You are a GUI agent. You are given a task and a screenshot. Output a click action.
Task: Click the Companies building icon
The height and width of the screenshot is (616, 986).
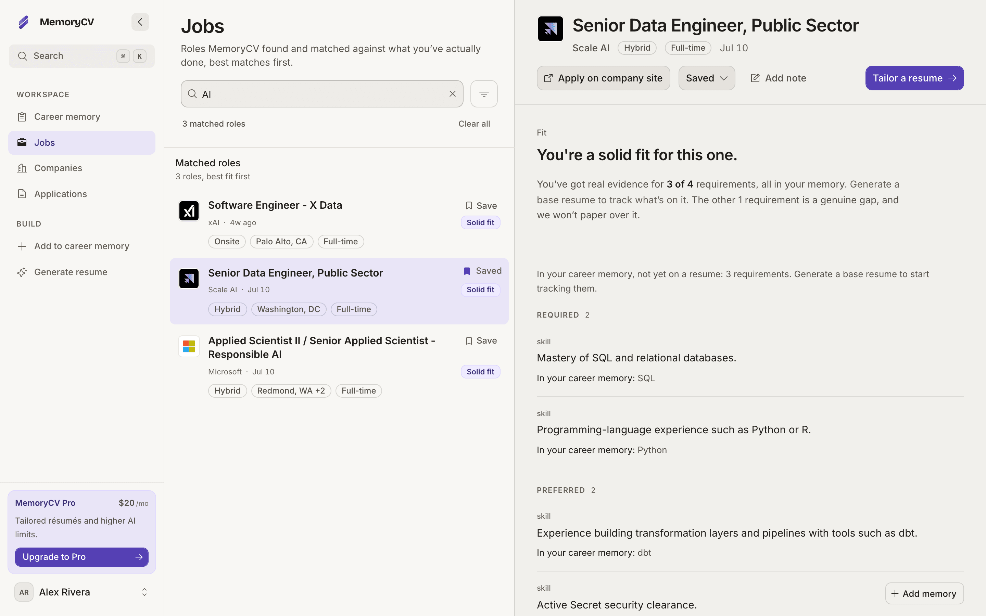(22, 168)
